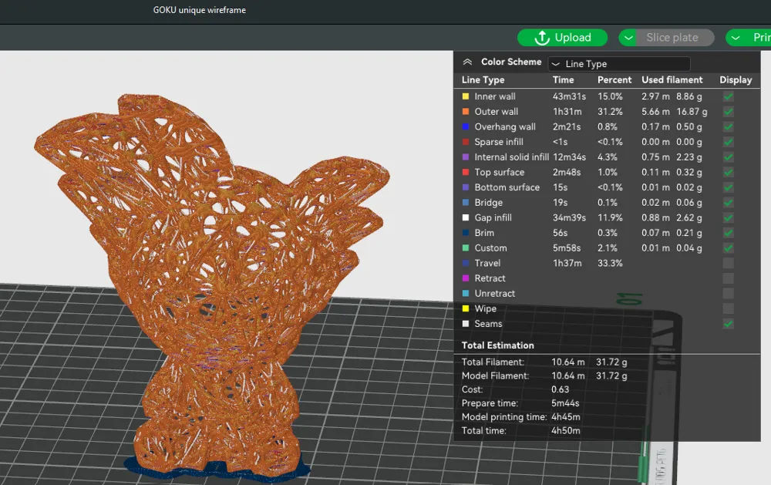Click the Display column header
Screen dimensions: 771x485
pyautogui.click(x=736, y=79)
